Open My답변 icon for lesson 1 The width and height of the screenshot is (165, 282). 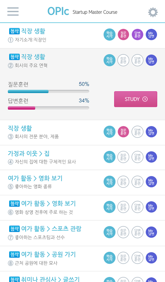[x=151, y=35]
